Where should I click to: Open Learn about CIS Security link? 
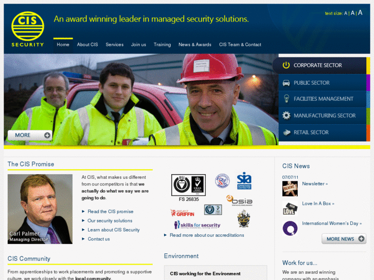click(114, 230)
